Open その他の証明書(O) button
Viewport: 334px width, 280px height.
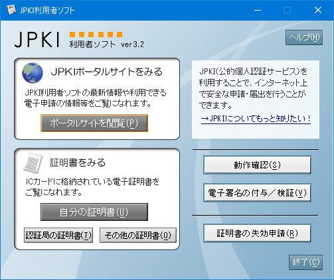138,236
